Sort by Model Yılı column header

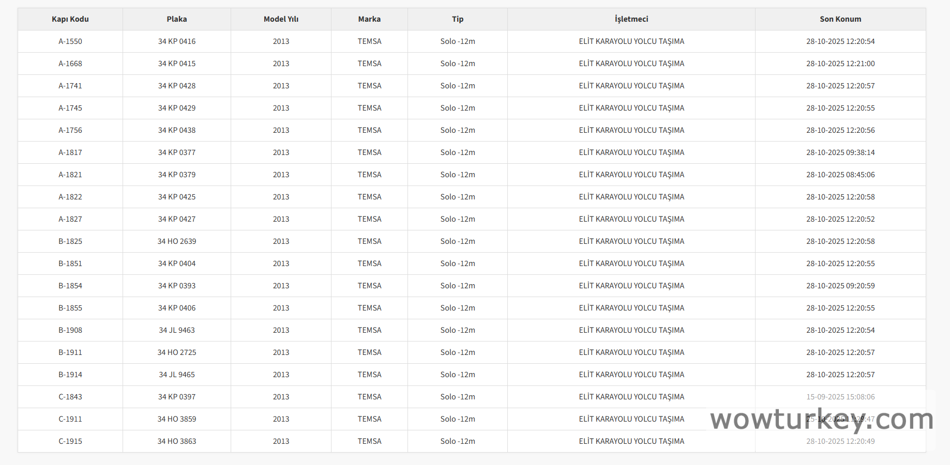[281, 19]
